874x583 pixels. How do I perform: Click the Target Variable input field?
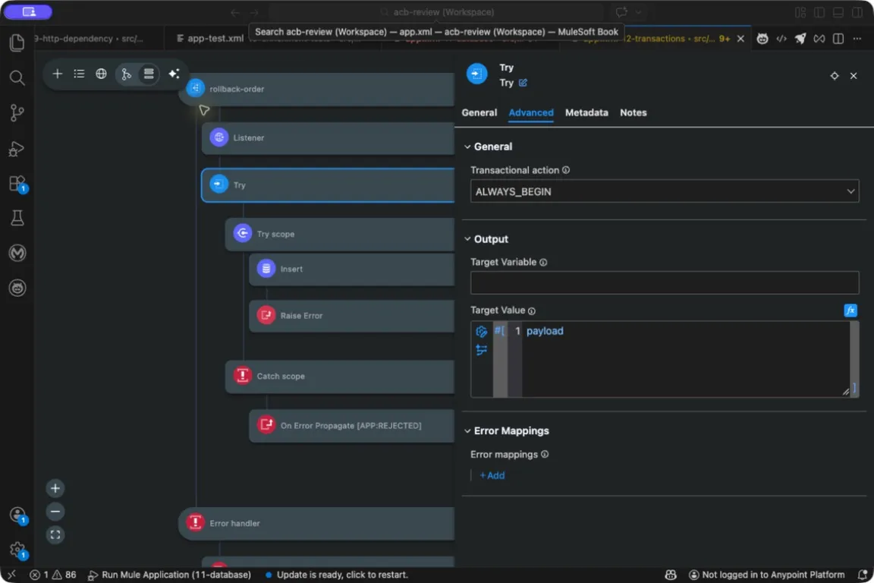[x=665, y=283]
